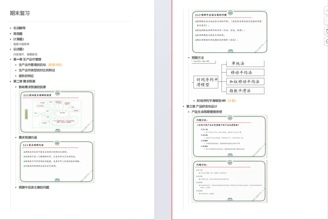Open second 问题讨论 slide thumbnail at bottom

pos(230,181)
